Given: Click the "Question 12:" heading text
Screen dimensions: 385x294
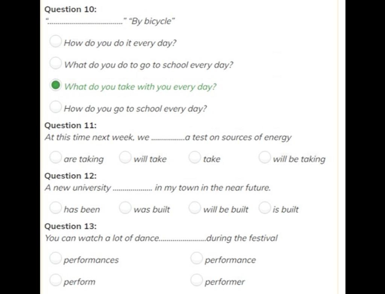Looking at the screenshot, I should click(71, 176).
